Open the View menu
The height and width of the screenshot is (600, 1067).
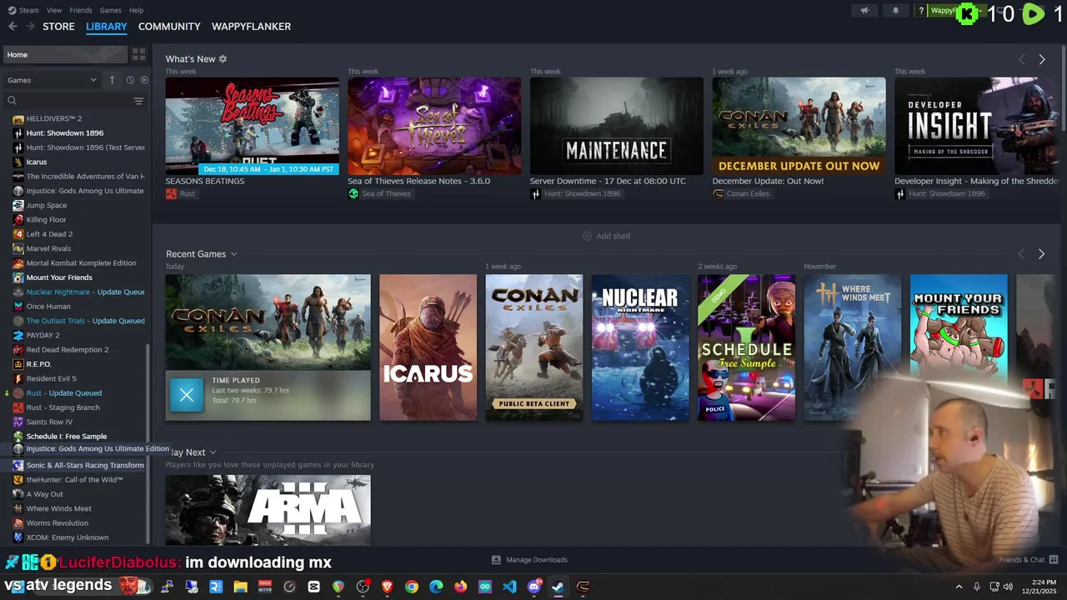click(54, 10)
